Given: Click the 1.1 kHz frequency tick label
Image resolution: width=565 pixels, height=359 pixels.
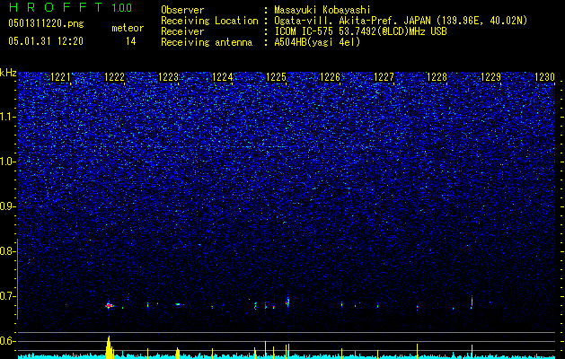Looking at the screenshot, I should pyautogui.click(x=8, y=117).
